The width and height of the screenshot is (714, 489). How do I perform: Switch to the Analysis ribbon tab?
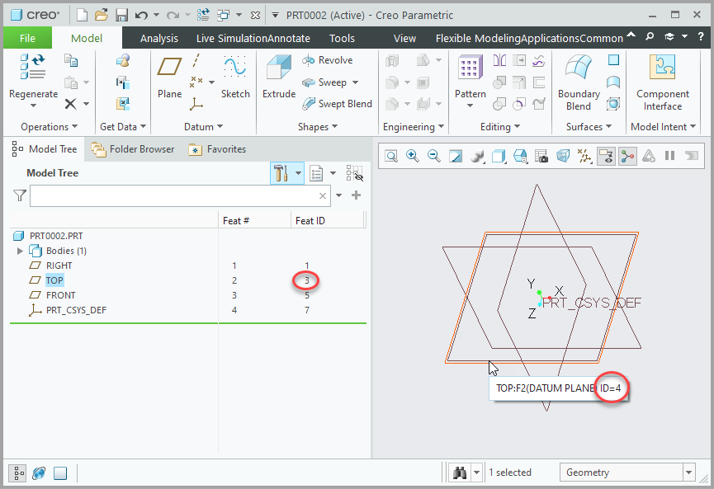159,37
